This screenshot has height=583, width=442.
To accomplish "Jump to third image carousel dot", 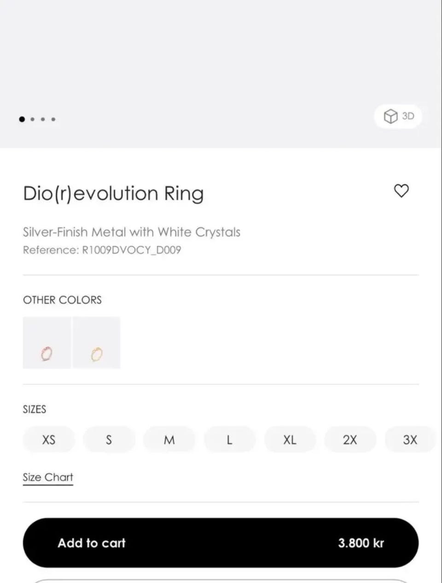I will pos(43,119).
